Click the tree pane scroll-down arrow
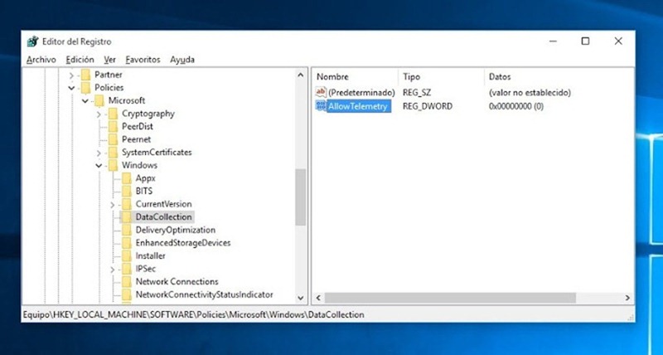Image resolution: width=663 pixels, height=355 pixels. point(301,298)
